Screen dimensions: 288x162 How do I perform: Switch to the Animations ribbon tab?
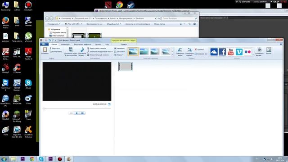[x=65, y=45]
